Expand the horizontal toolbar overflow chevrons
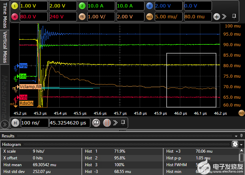 (115, 122)
